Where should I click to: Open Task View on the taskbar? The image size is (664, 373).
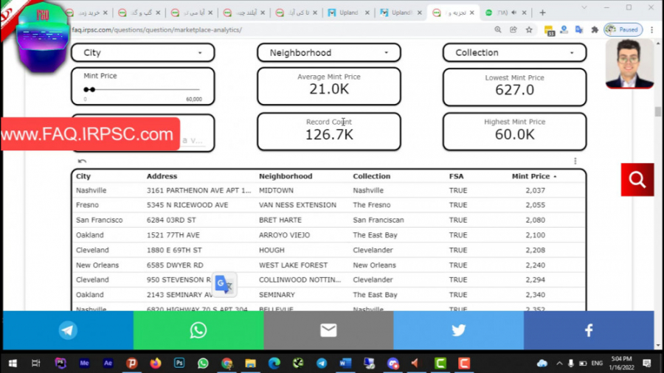(x=36, y=363)
